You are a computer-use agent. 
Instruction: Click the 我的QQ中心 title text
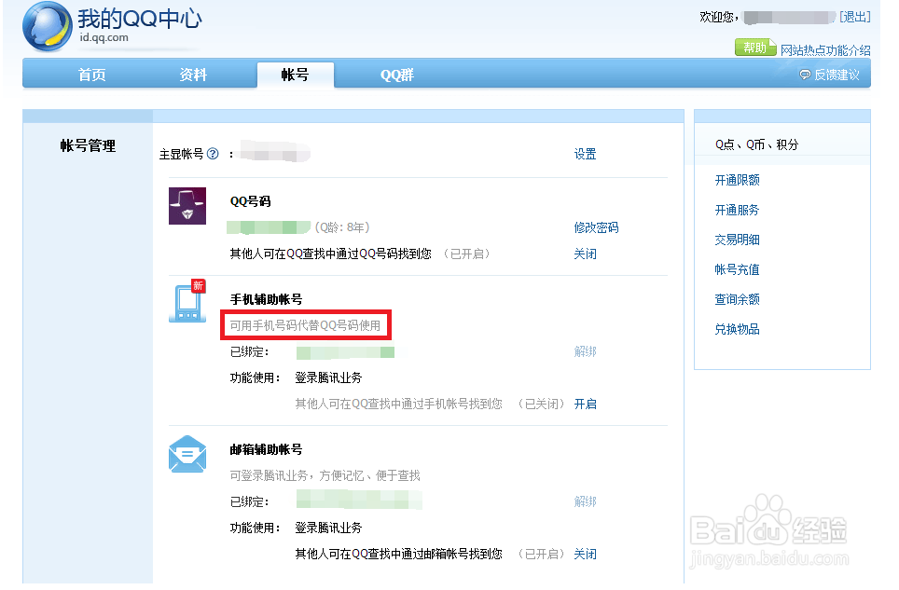click(x=140, y=19)
